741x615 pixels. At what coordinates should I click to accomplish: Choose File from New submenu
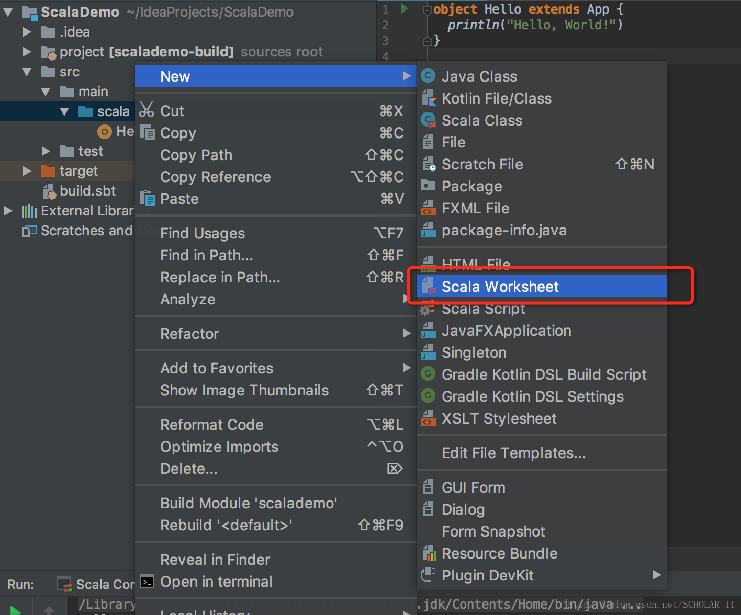541,142
